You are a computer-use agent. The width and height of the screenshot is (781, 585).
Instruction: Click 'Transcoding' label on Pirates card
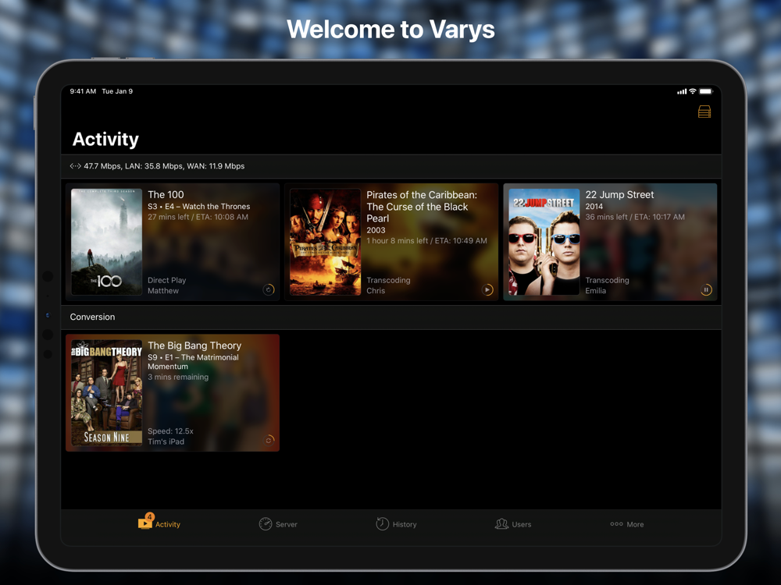click(388, 280)
